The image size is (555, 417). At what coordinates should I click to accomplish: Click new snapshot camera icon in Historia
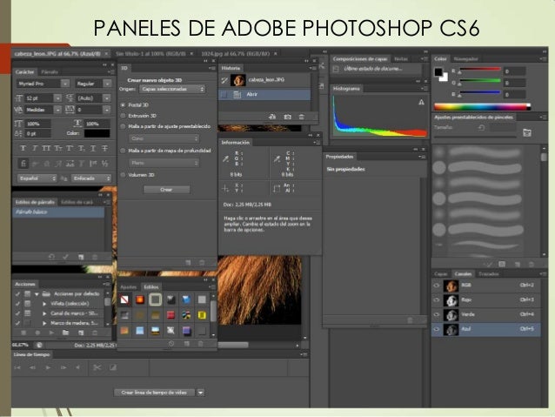point(287,117)
